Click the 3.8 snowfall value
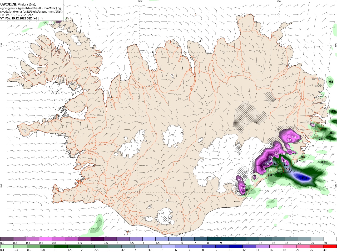 pyautogui.click(x=270, y=161)
